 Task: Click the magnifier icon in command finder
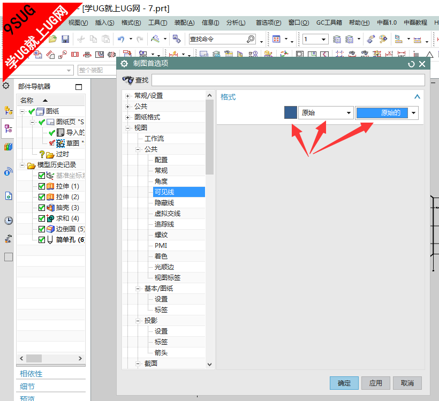(x=251, y=39)
